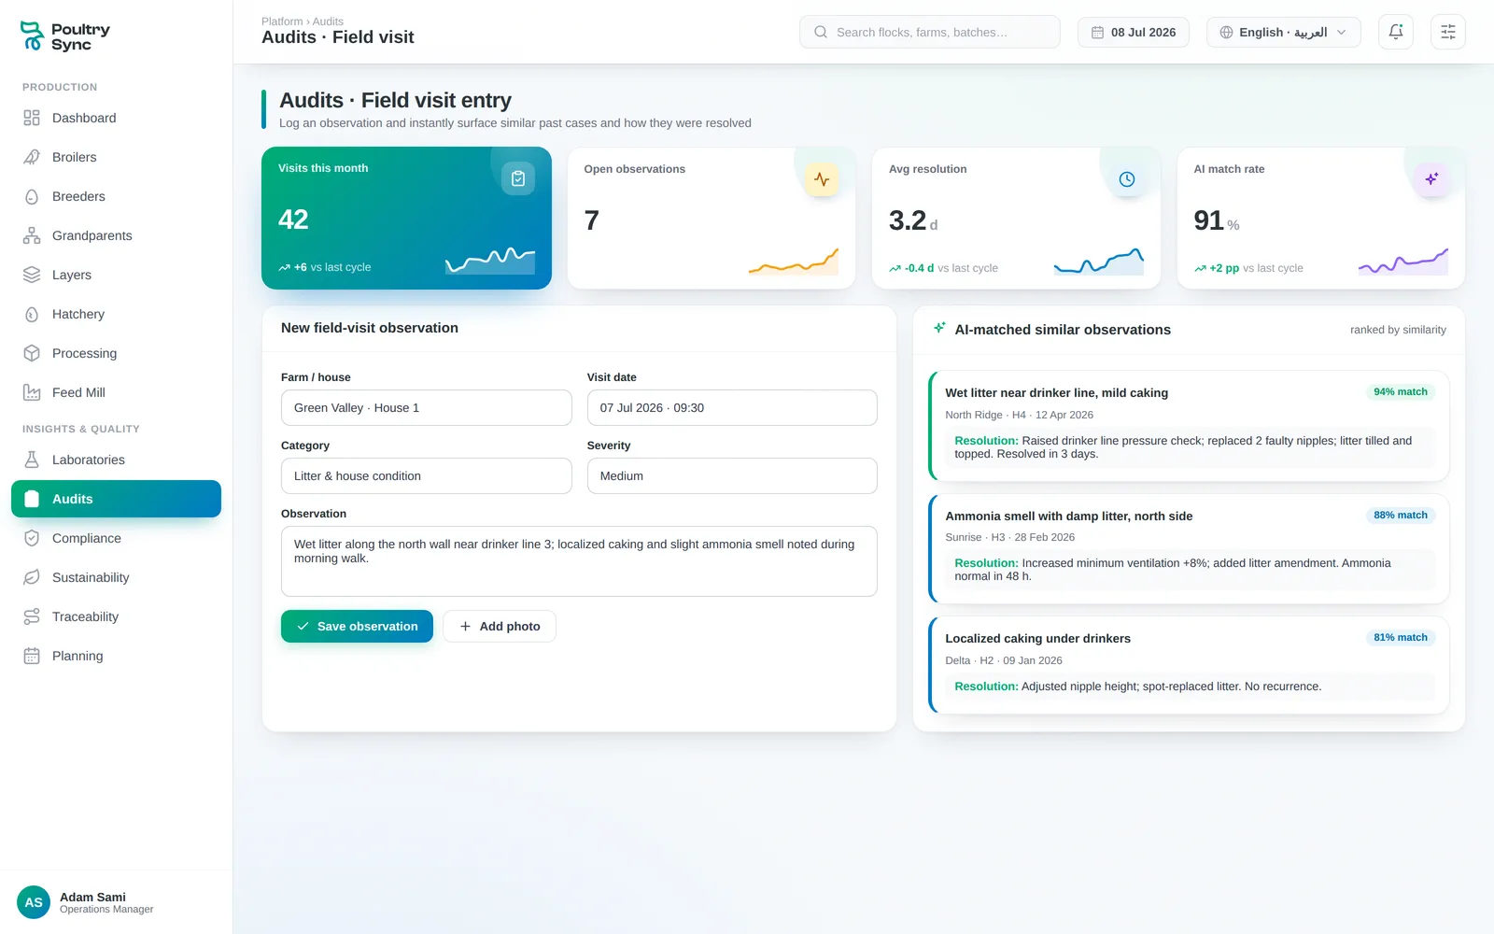The width and height of the screenshot is (1494, 934).
Task: Click the Hatchery icon in sidebar
Action: (32, 314)
